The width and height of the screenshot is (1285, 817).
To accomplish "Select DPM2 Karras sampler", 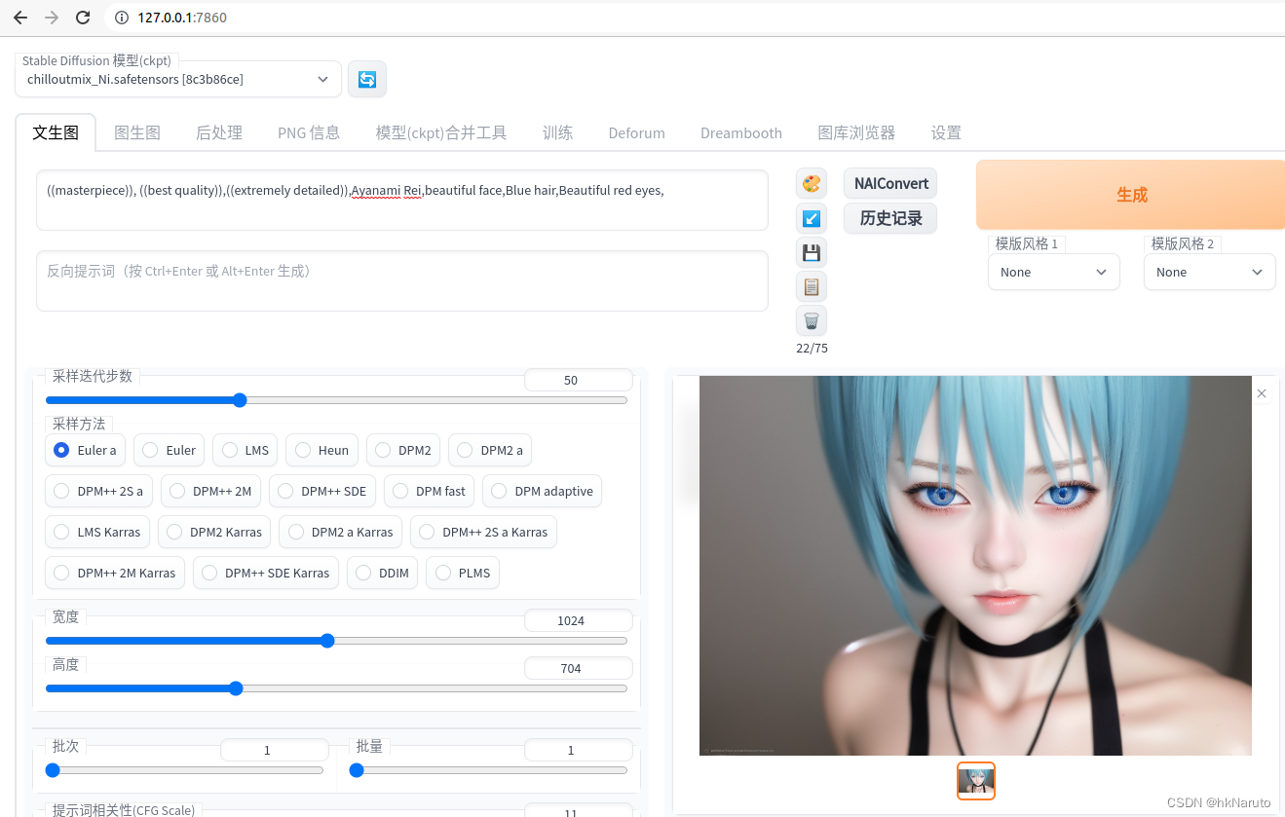I will [x=214, y=532].
